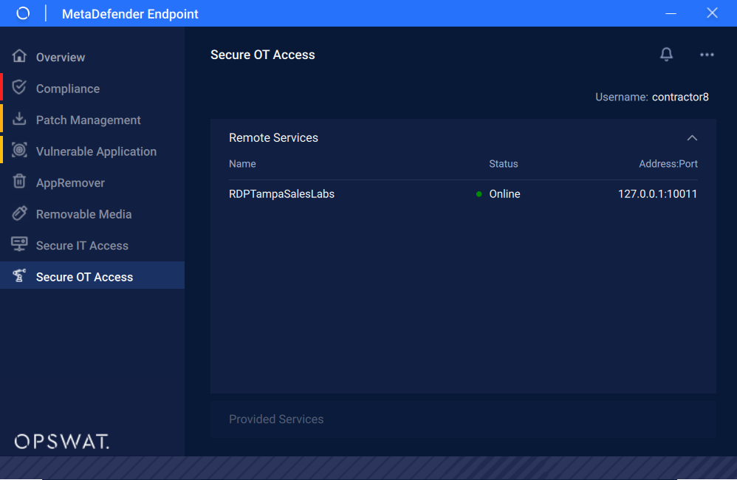Click the Removable Media USB icon
737x480 pixels.
(x=19, y=213)
